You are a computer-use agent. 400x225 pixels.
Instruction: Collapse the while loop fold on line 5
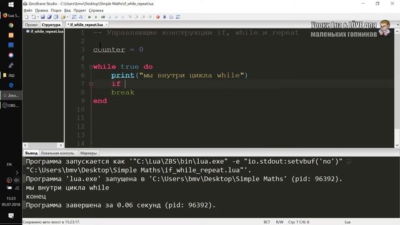pyautogui.click(x=91, y=67)
